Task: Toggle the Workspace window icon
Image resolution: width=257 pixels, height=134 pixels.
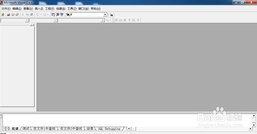Action: click(x=53, y=15)
